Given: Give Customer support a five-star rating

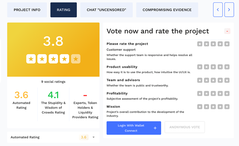Looking at the screenshot, I should (227, 44).
